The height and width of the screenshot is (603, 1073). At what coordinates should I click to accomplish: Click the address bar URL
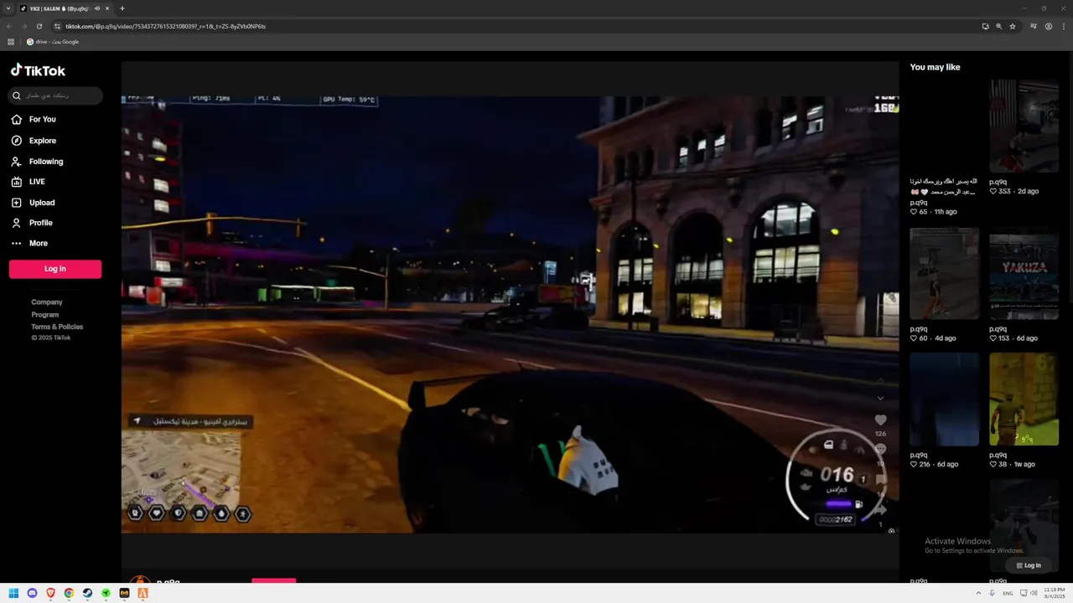tap(165, 26)
